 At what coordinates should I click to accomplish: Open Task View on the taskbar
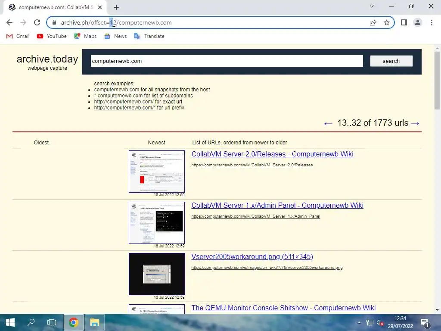[52, 322]
